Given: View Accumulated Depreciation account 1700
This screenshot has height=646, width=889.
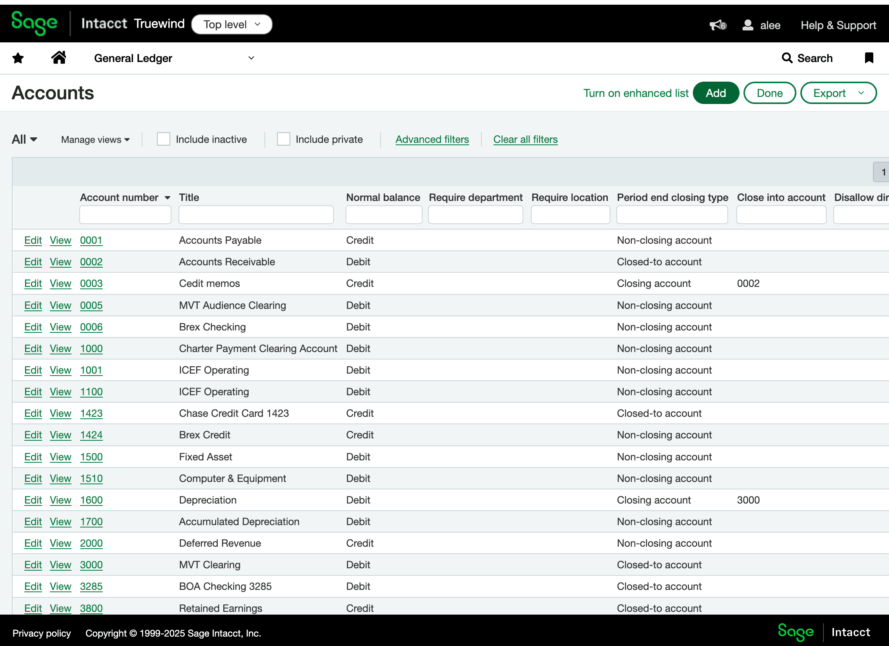Looking at the screenshot, I should (x=60, y=522).
